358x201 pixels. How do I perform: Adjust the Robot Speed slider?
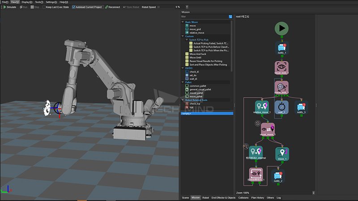(158, 7)
